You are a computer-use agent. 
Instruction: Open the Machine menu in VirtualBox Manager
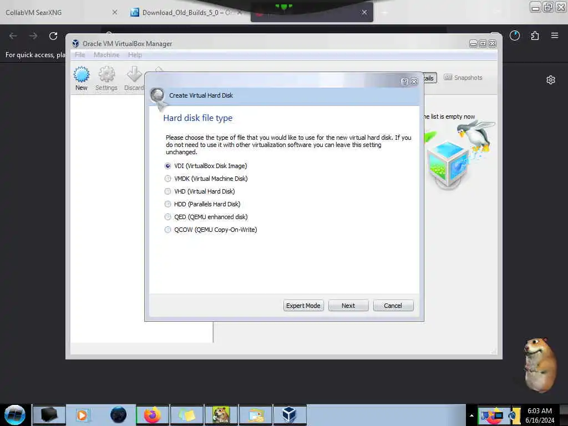point(106,55)
